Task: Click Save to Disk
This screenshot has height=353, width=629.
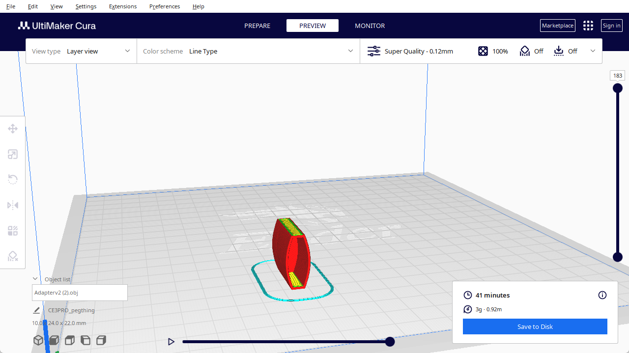Action: coord(535,326)
